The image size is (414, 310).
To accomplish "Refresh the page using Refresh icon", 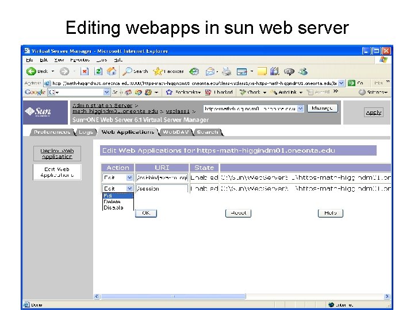I will pos(98,71).
